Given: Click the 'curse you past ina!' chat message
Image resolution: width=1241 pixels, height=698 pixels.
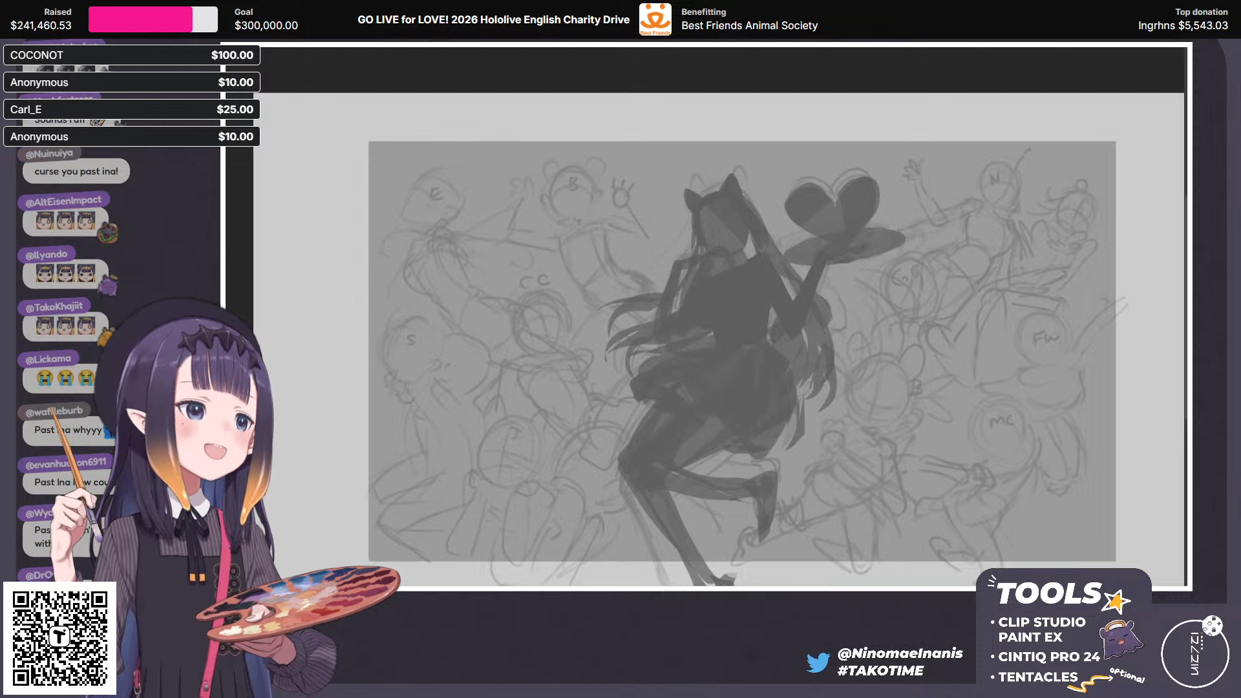Looking at the screenshot, I should pos(76,171).
